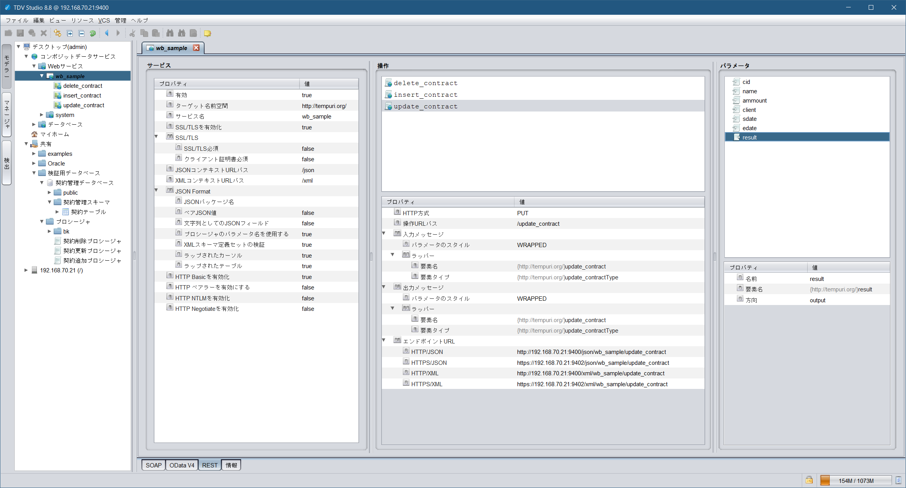Click the scissors cut icon

(x=132, y=33)
